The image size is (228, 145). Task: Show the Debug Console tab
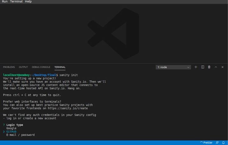pos(41,67)
